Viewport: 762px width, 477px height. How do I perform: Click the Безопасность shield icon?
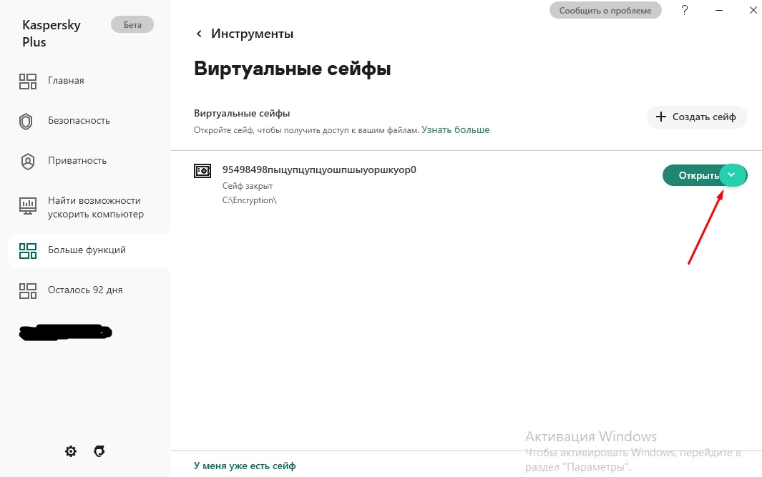click(26, 122)
